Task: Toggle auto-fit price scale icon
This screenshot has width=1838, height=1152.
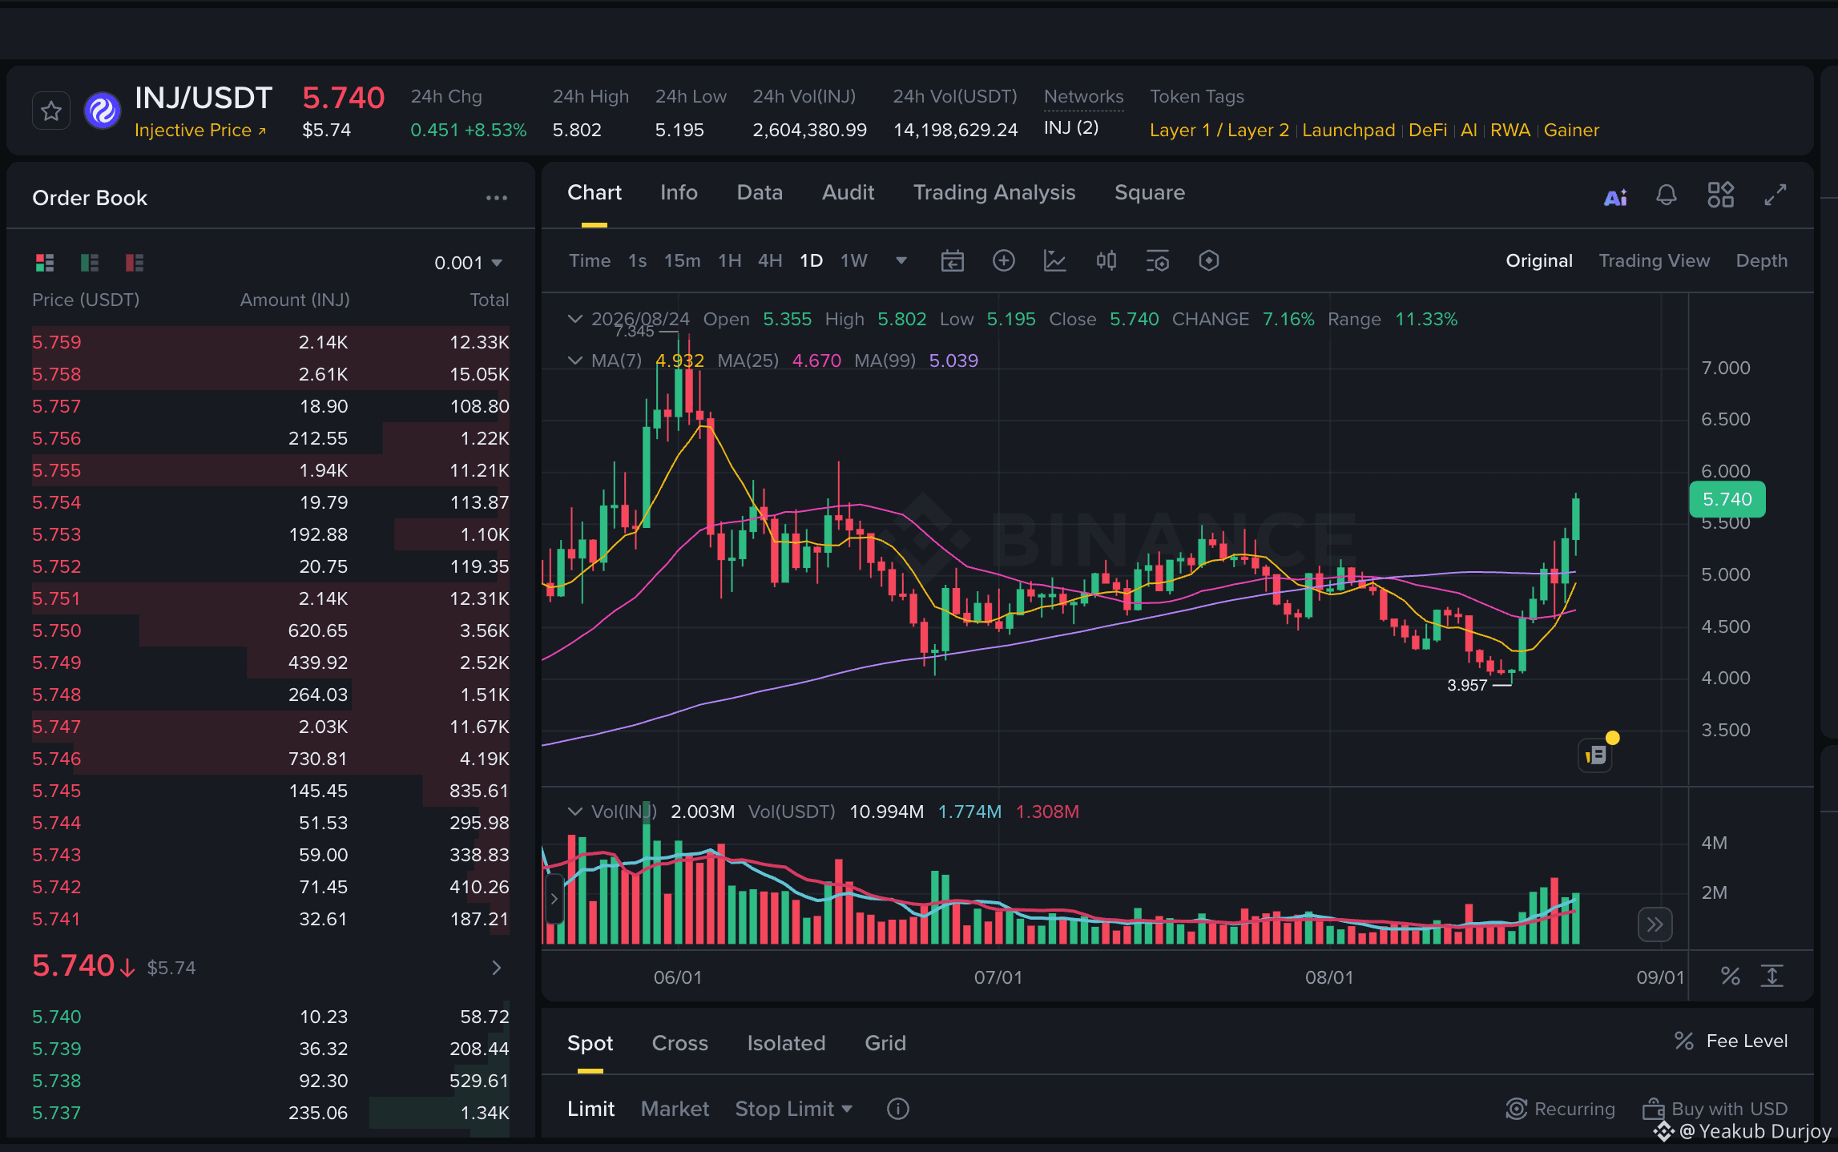Action: coord(1772,976)
